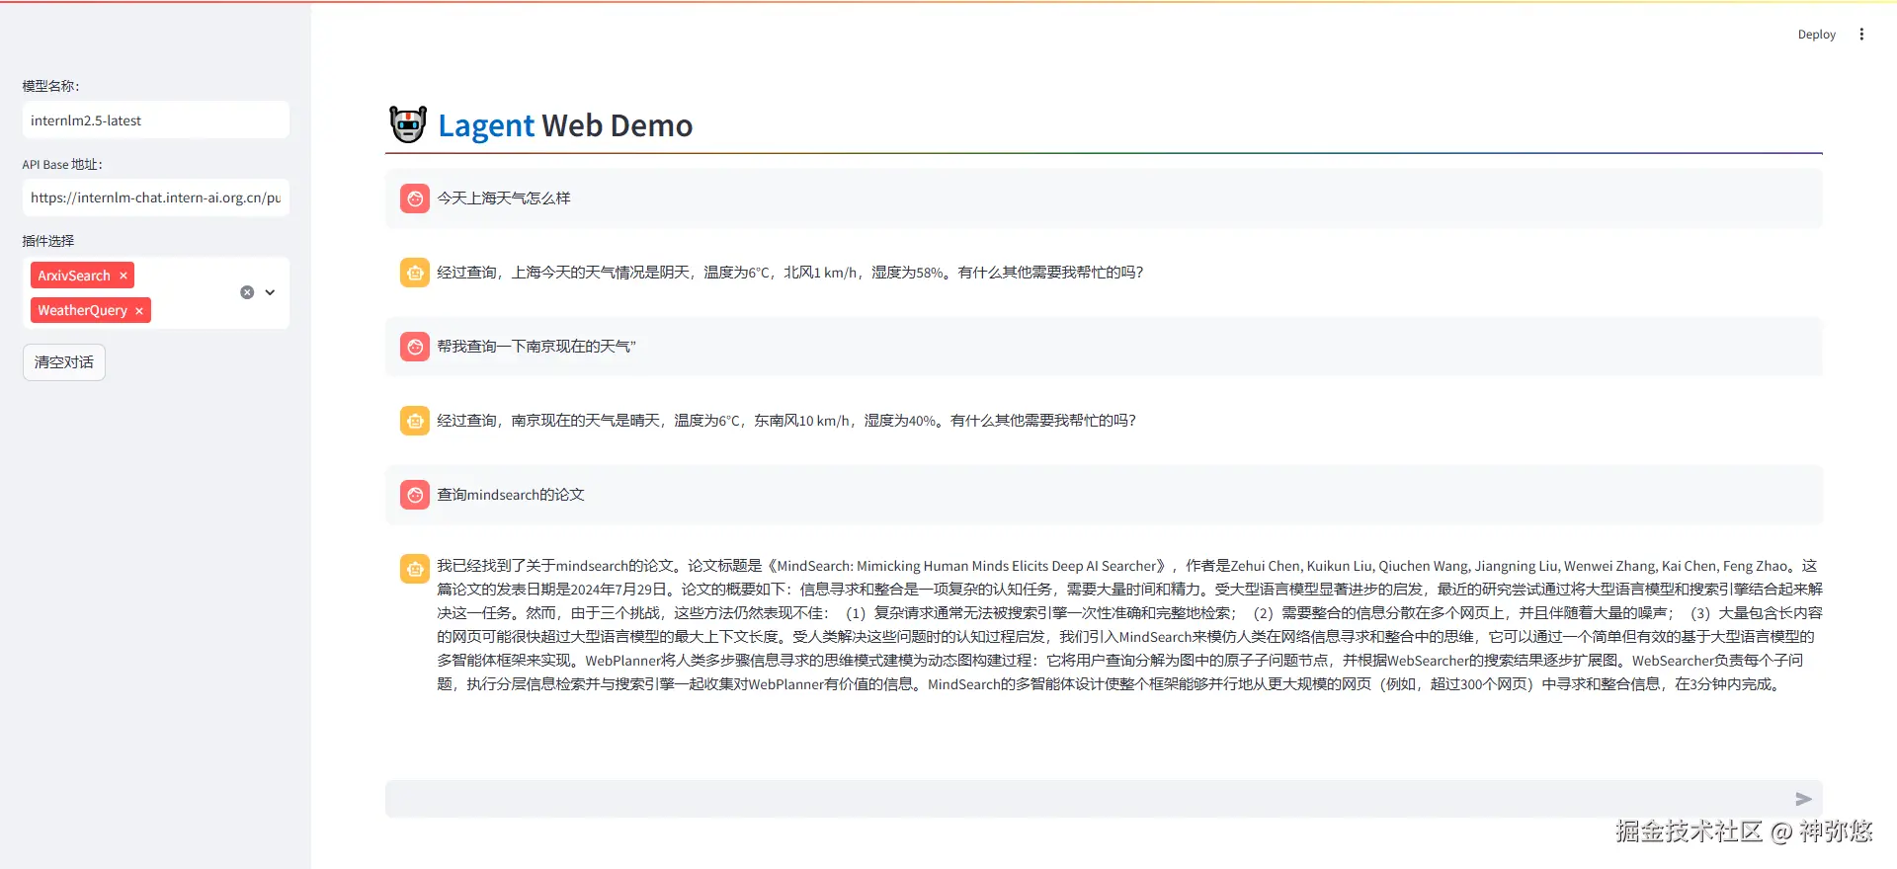Click the Web Demo heading text
The image size is (1897, 869).
[617, 125]
